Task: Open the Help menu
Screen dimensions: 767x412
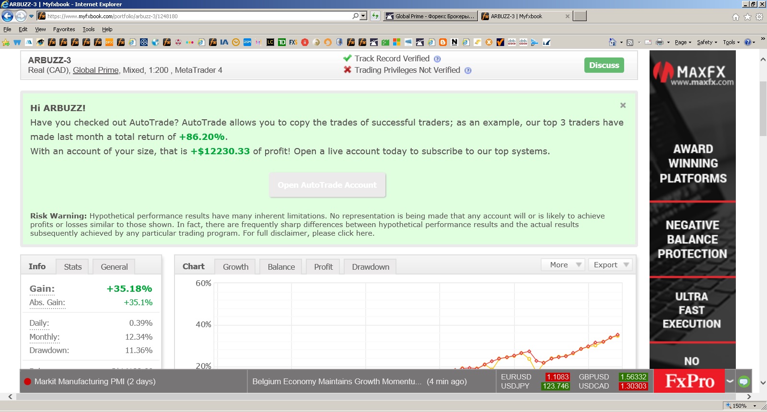Action: [107, 29]
